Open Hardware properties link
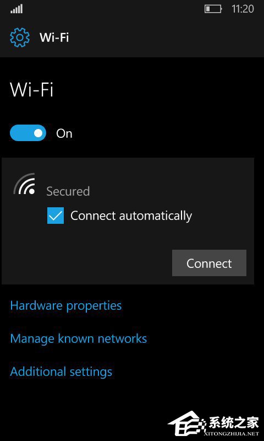264x441 pixels. pos(66,305)
